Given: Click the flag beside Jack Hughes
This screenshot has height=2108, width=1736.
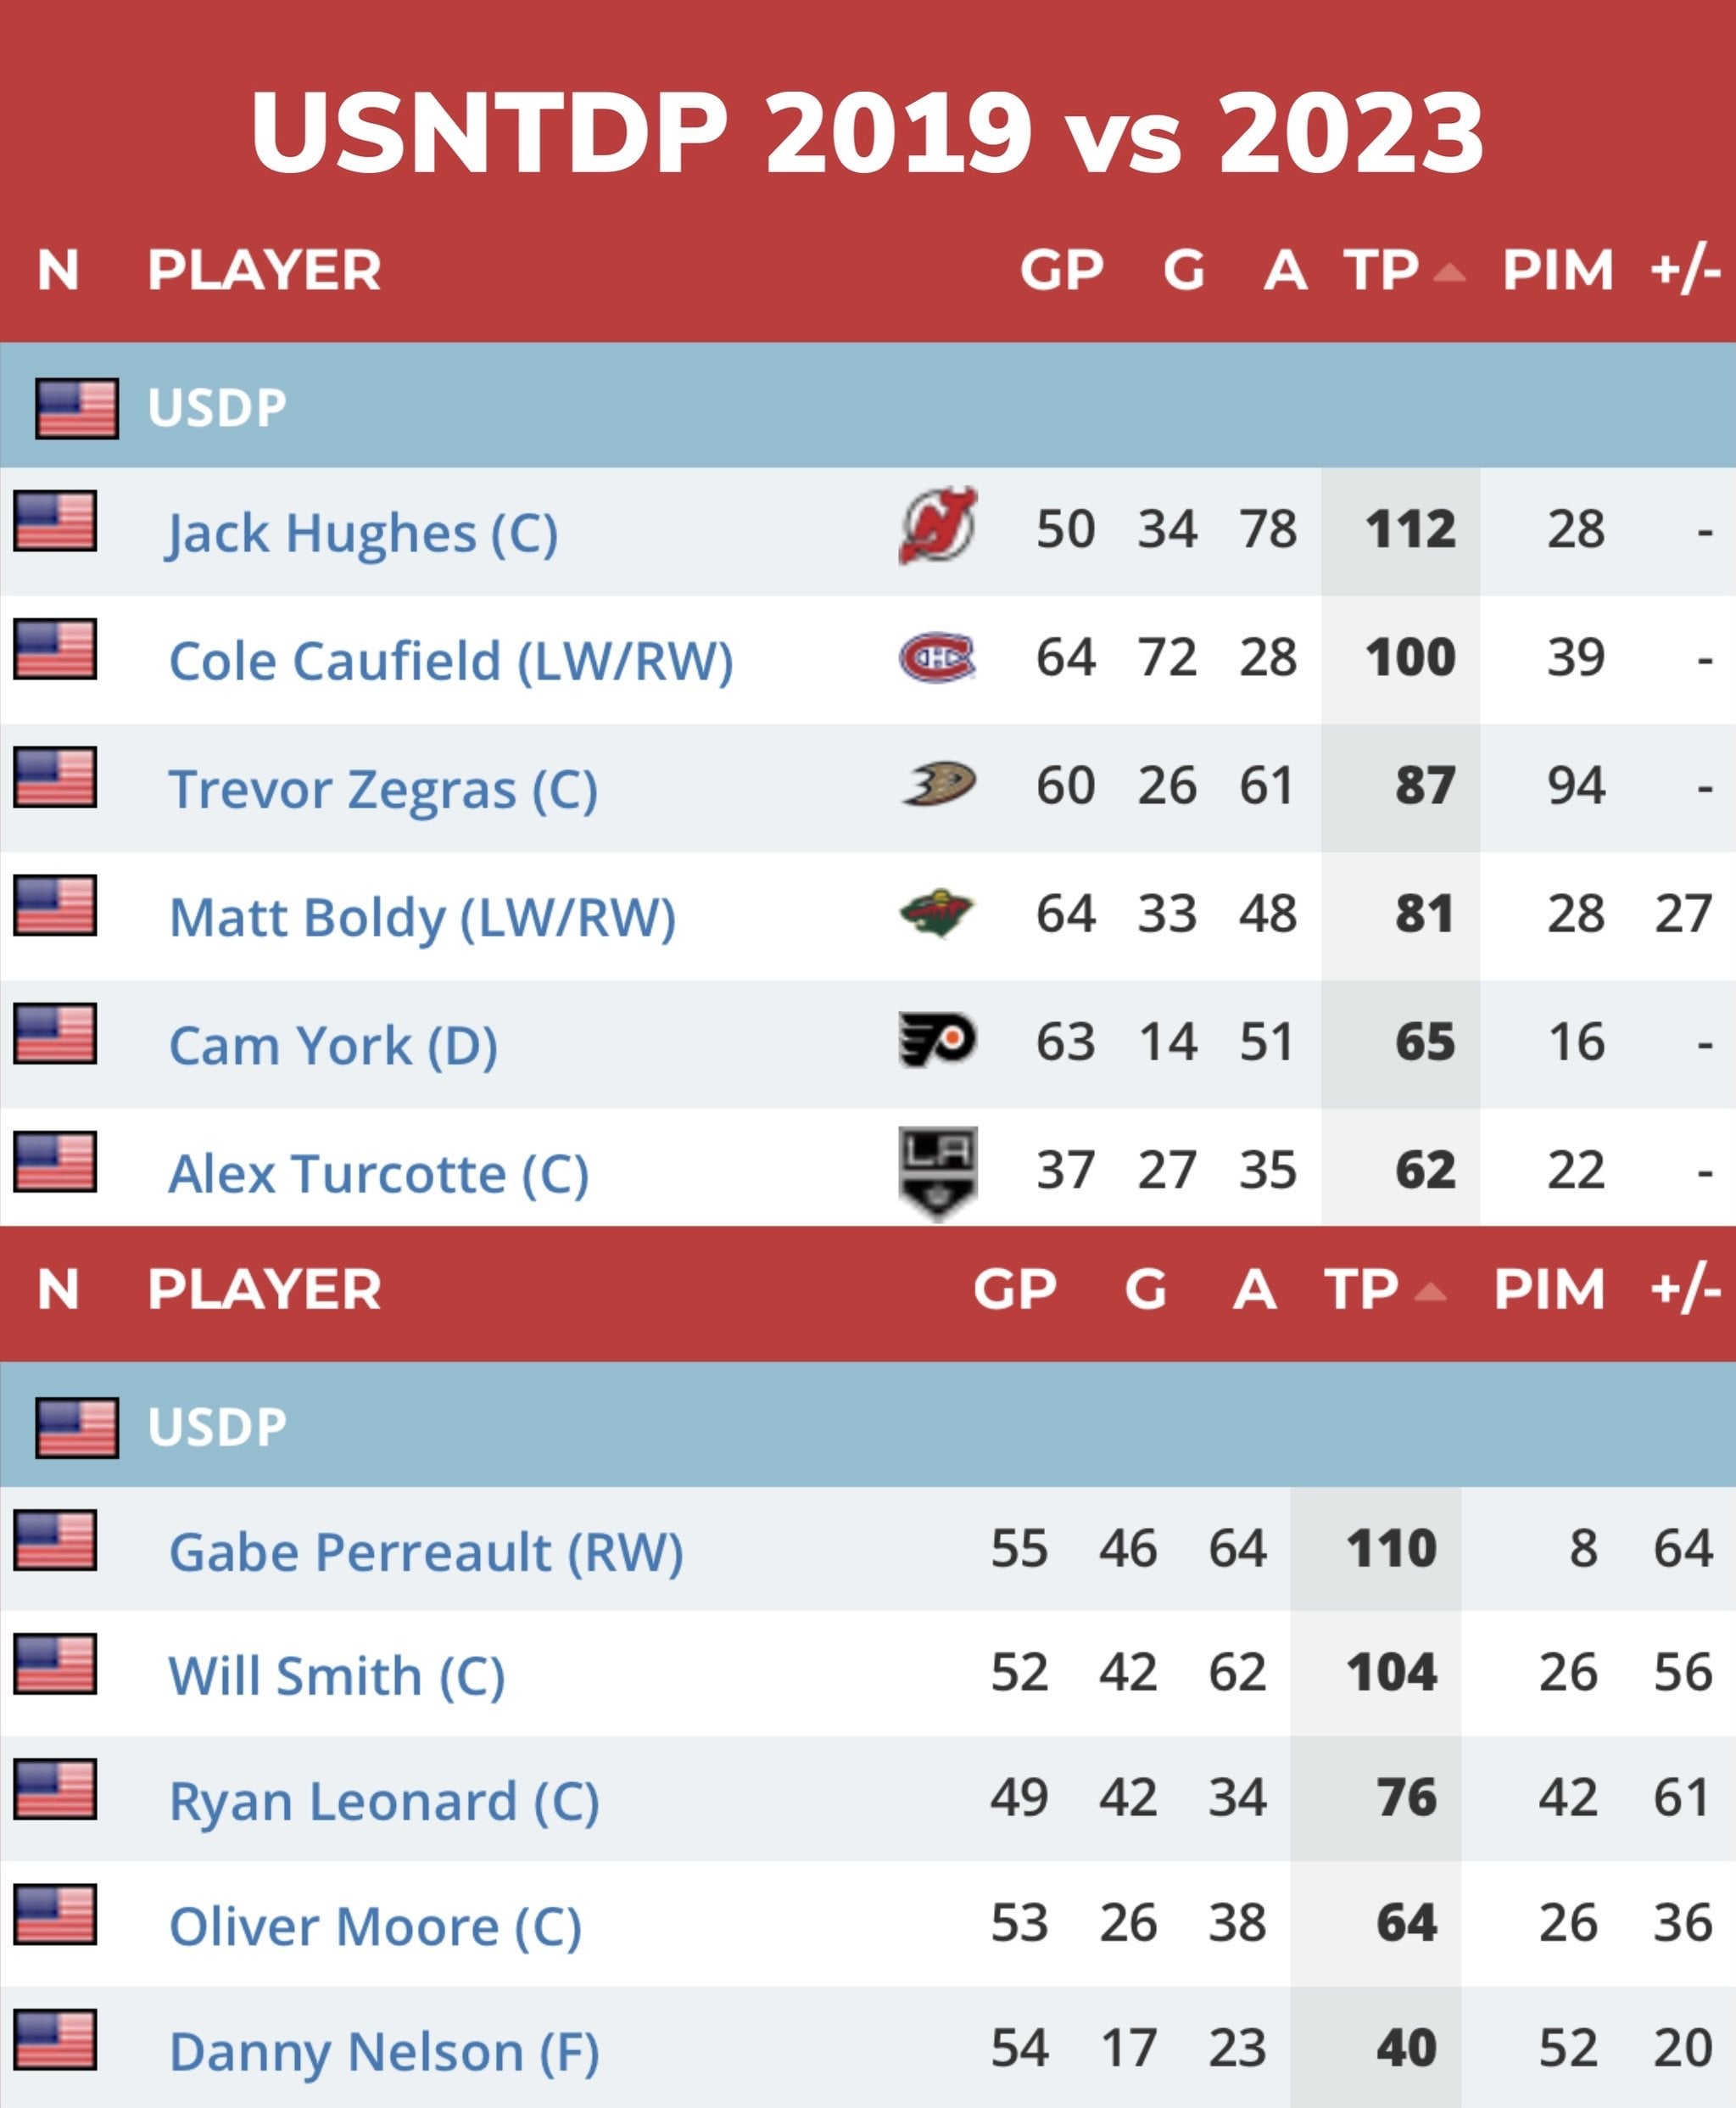Looking at the screenshot, I should 55,520.
